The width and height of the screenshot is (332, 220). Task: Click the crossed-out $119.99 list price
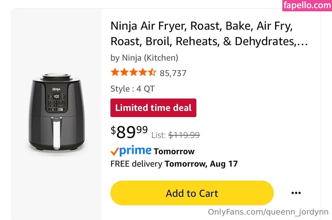184,135
